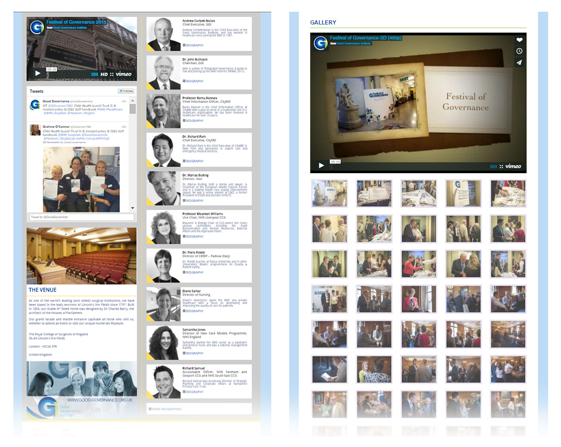Open Dr. Piera Poletti's biography link
The image size is (561, 447).
click(x=193, y=272)
